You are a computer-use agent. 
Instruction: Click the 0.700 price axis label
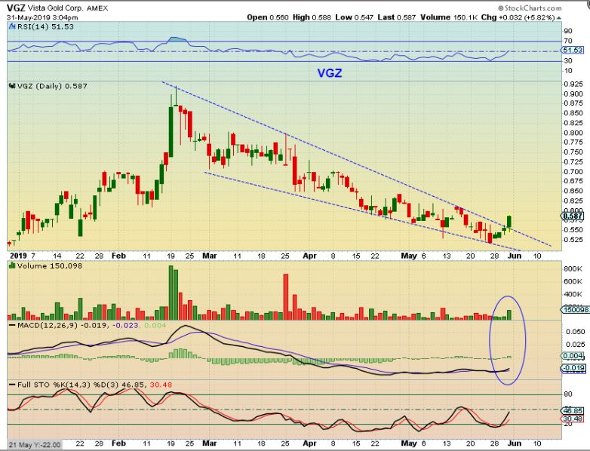coord(574,171)
